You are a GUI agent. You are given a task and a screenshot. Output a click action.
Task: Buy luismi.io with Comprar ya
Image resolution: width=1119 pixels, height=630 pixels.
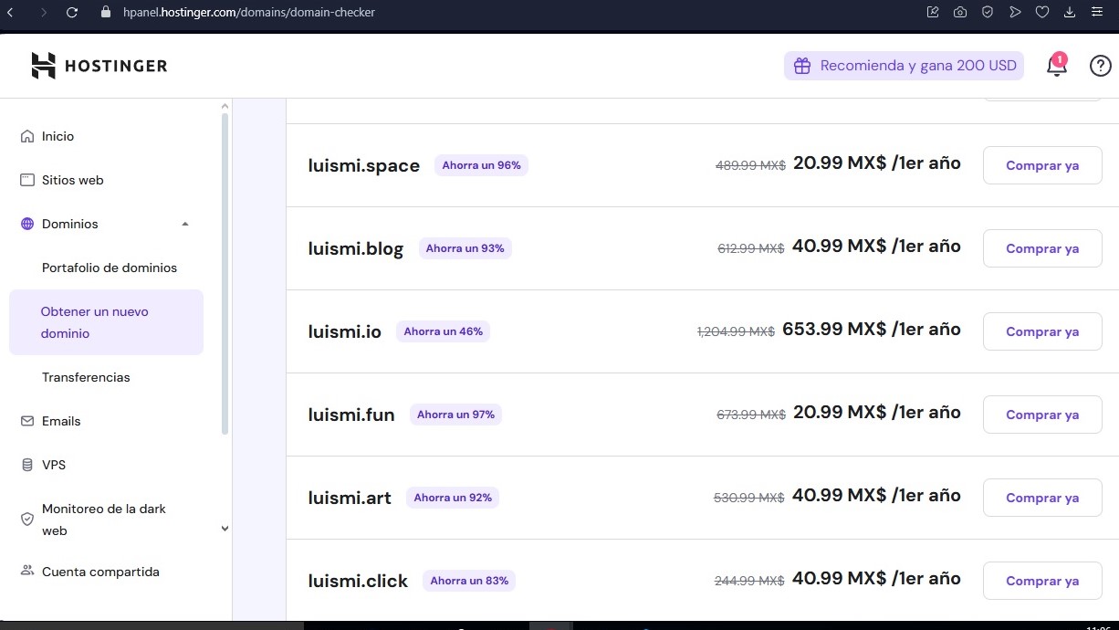click(x=1042, y=331)
